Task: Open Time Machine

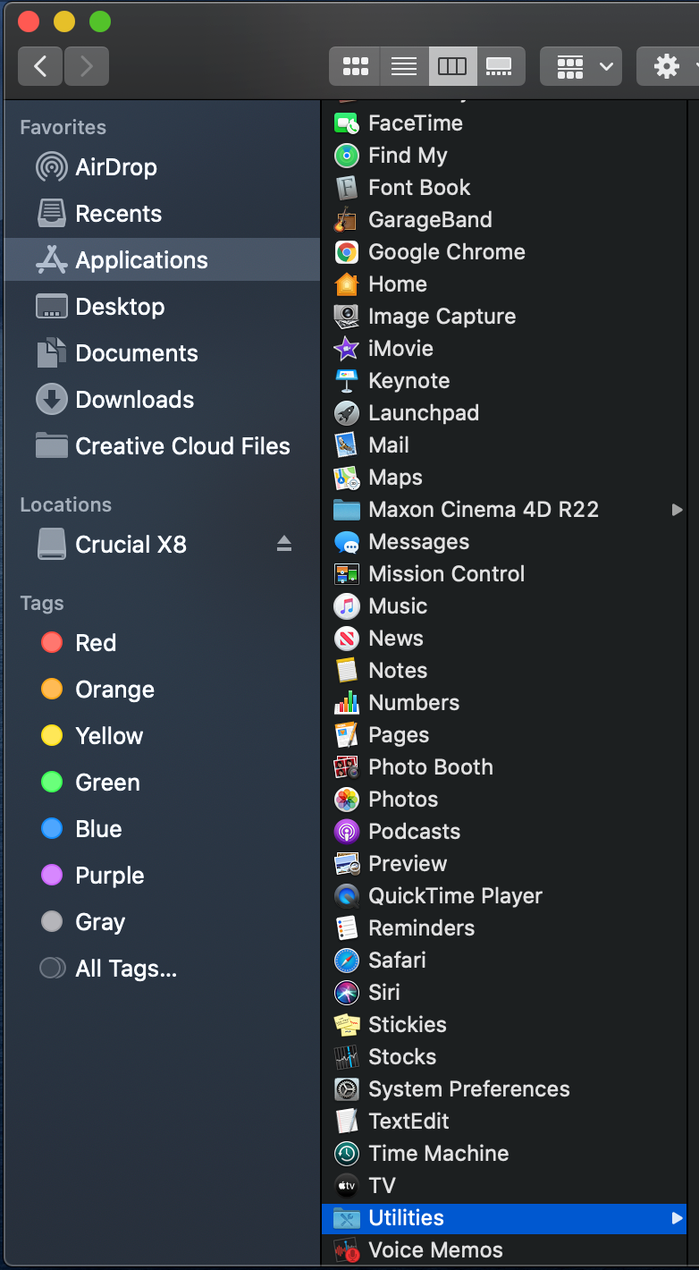Action: click(439, 1153)
